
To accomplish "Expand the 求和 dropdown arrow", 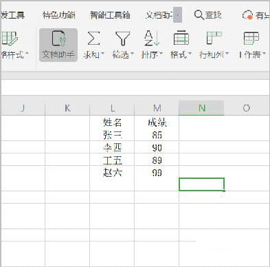I will pyautogui.click(x=102, y=54).
